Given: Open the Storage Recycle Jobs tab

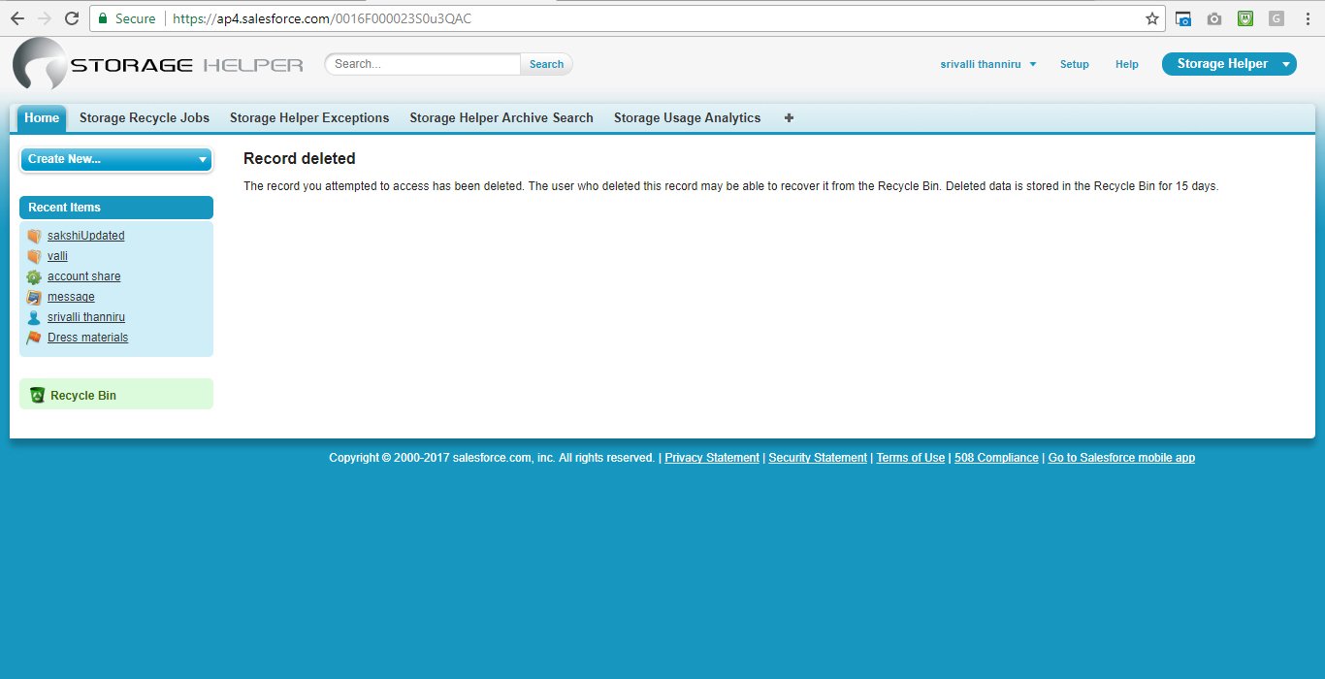Looking at the screenshot, I should (x=145, y=118).
